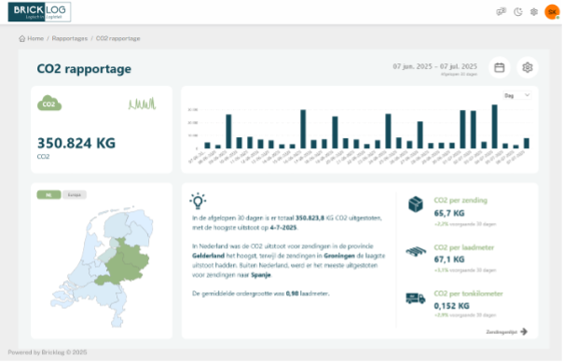Select the NL map tab
Image resolution: width=563 pixels, height=362 pixels.
pos(48,195)
